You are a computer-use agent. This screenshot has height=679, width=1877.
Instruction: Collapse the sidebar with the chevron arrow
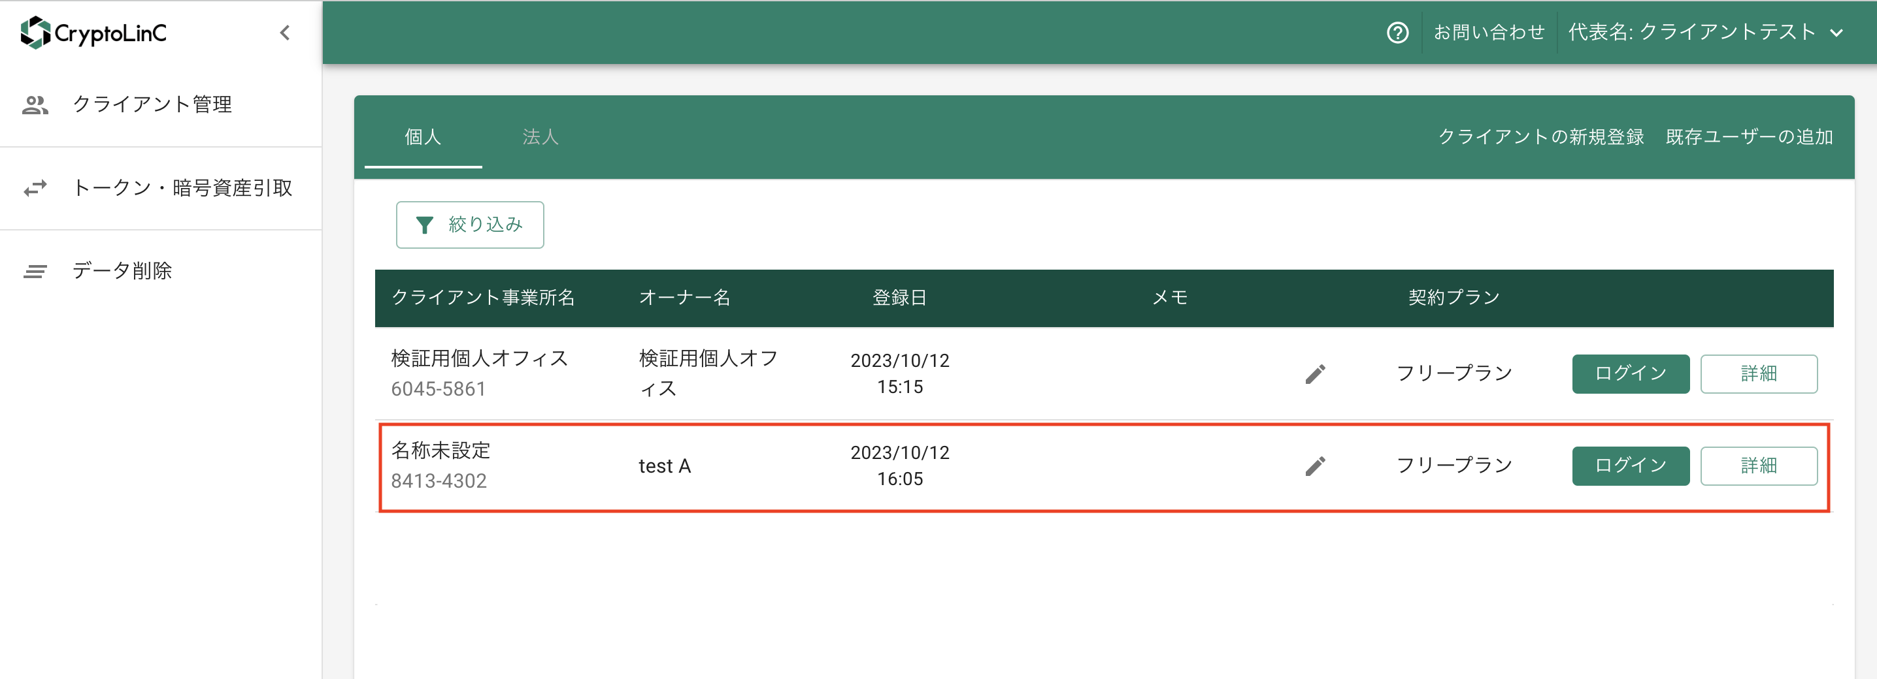coord(285,33)
